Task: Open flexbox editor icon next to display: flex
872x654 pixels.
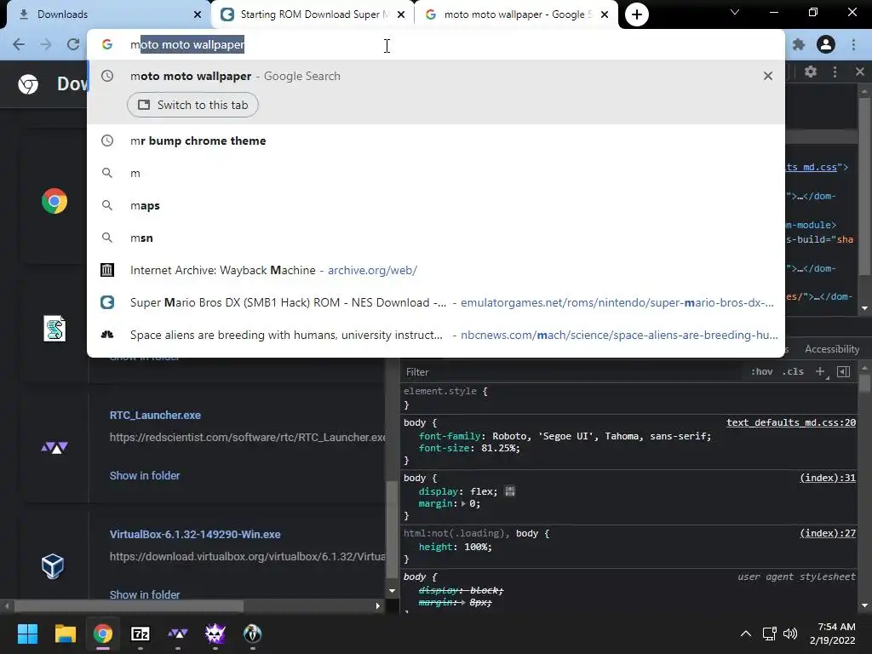Action: pyautogui.click(x=509, y=491)
